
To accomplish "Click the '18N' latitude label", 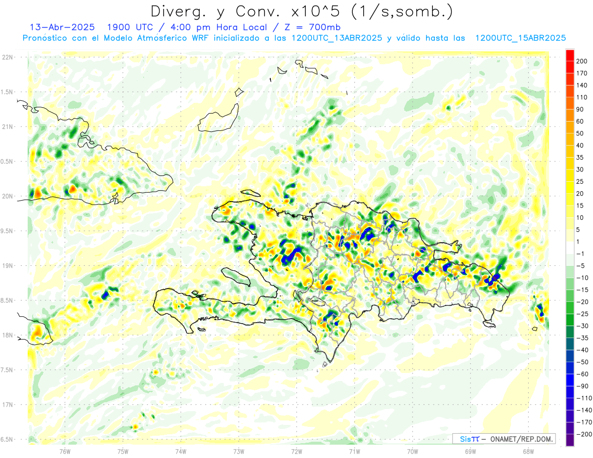I will (7, 335).
